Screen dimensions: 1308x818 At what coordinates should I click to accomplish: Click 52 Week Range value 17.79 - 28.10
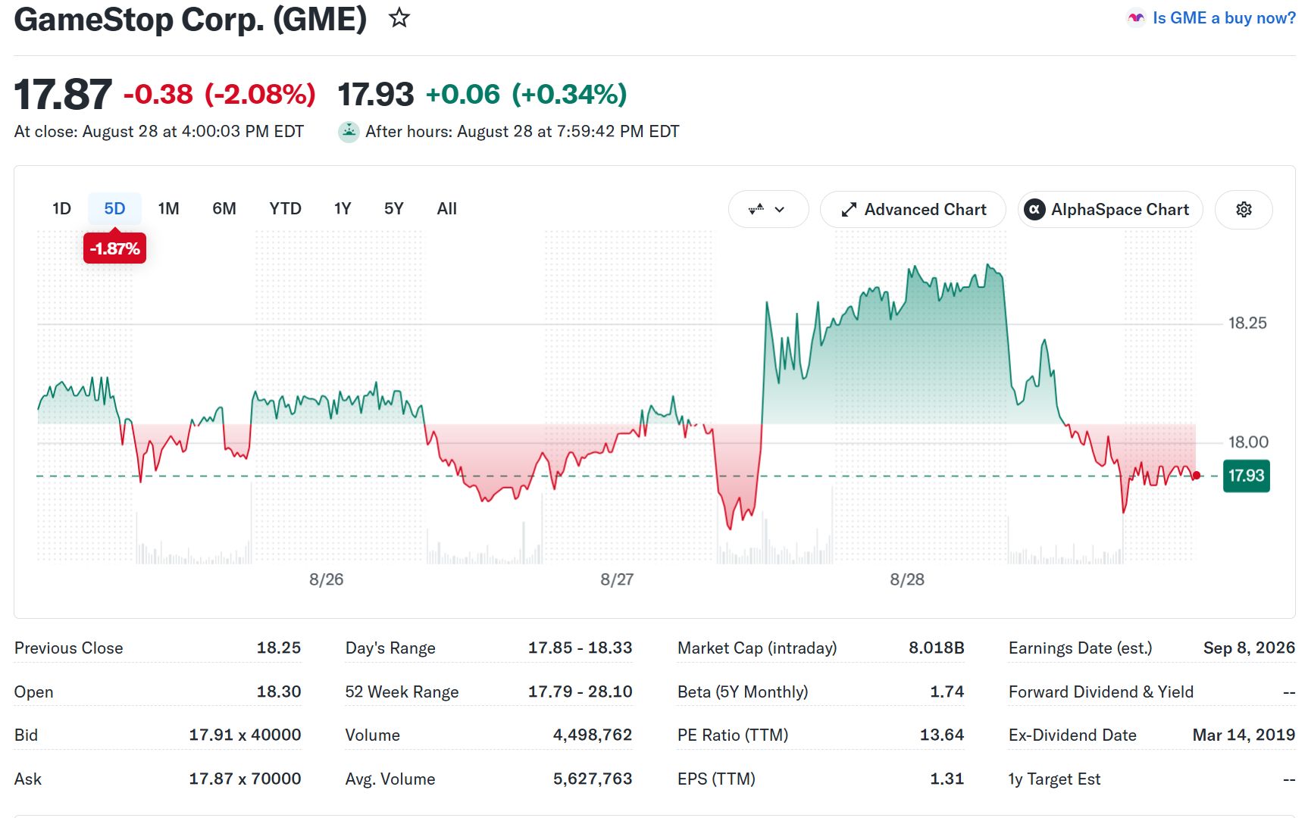coord(580,692)
